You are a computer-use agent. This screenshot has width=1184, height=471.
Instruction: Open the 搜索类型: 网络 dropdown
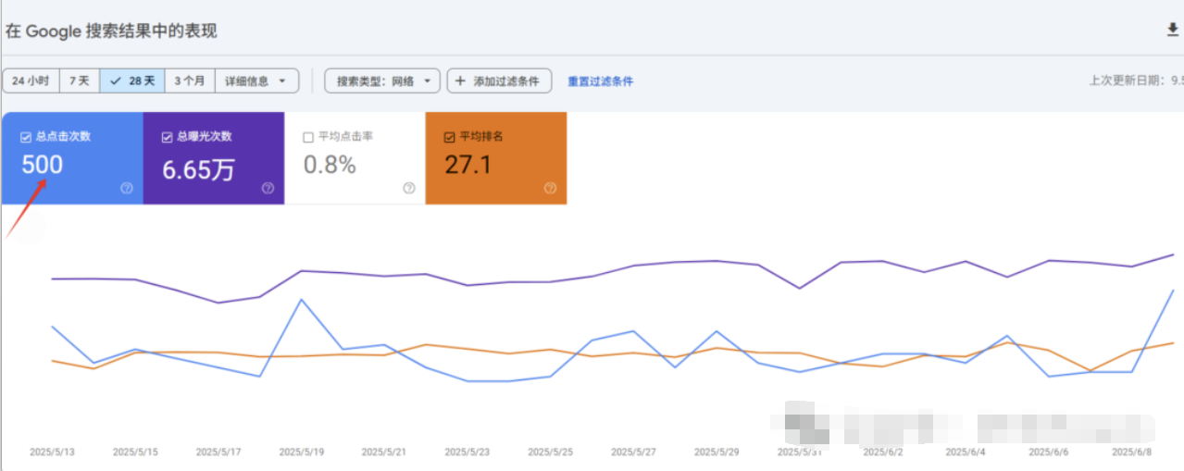(381, 81)
